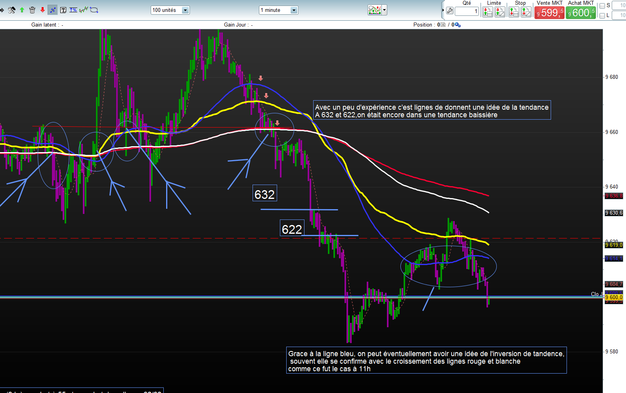626x393 pixels.
Task: Click the second Stop order icon
Action: click(526, 12)
